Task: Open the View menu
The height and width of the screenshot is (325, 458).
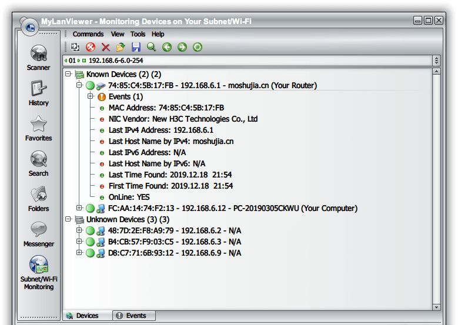Action: click(118, 34)
